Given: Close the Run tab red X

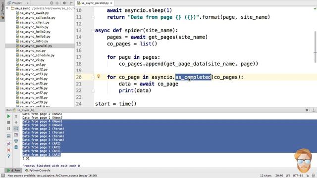Looking at the screenshot, I should [8, 150].
